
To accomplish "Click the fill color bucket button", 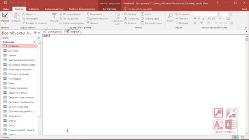I will 208,23.
